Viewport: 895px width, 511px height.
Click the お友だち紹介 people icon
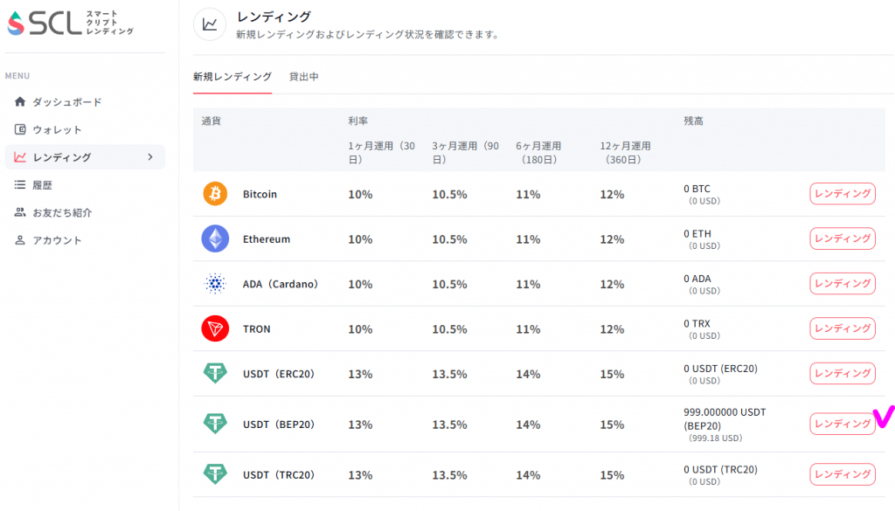pyautogui.click(x=20, y=212)
